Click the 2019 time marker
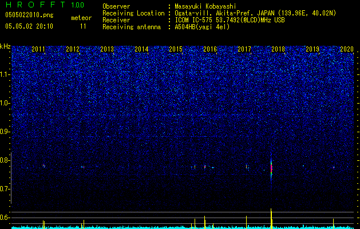The height and width of the screenshot is (229, 360). point(312,49)
